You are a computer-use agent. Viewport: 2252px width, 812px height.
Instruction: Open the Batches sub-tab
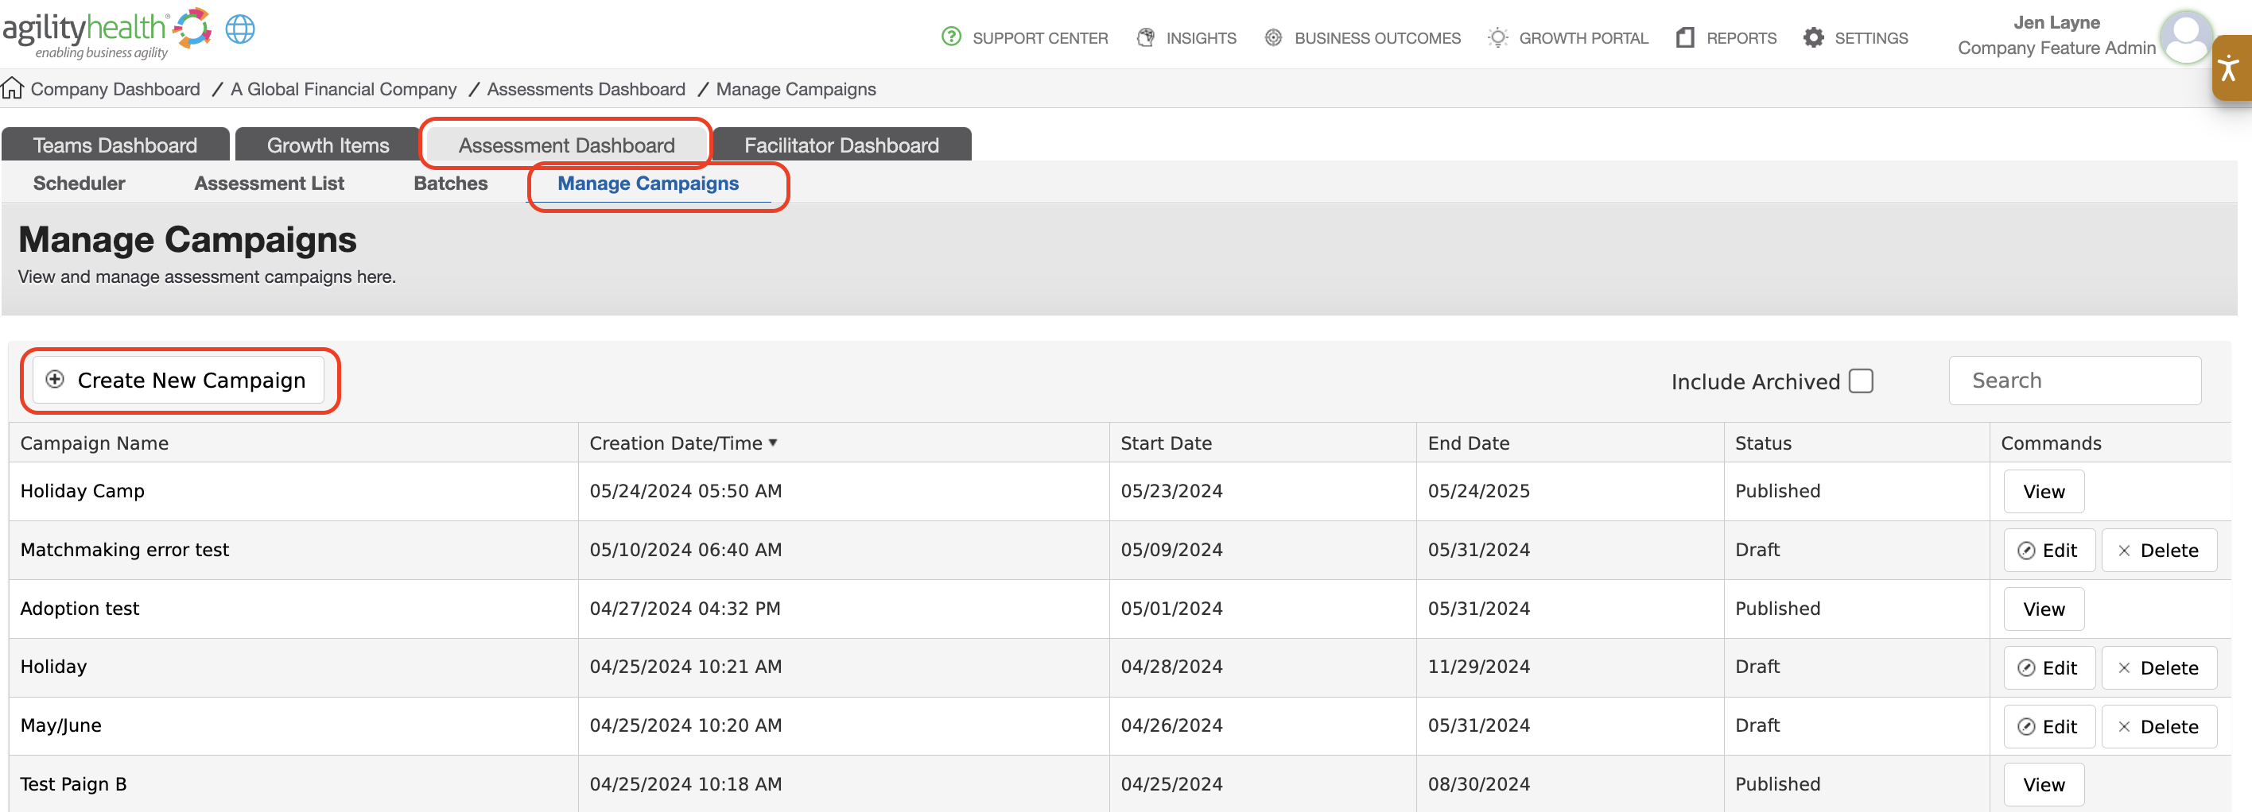(x=450, y=184)
